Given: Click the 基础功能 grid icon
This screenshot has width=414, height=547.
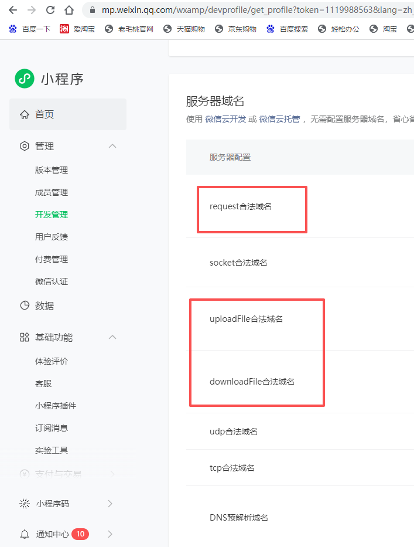Looking at the screenshot, I should coord(23,337).
